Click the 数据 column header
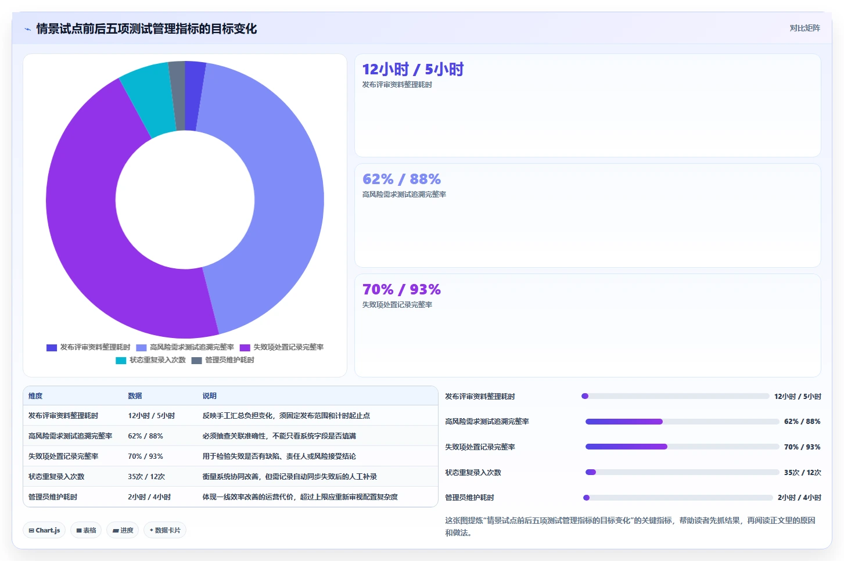The height and width of the screenshot is (561, 844). click(135, 395)
